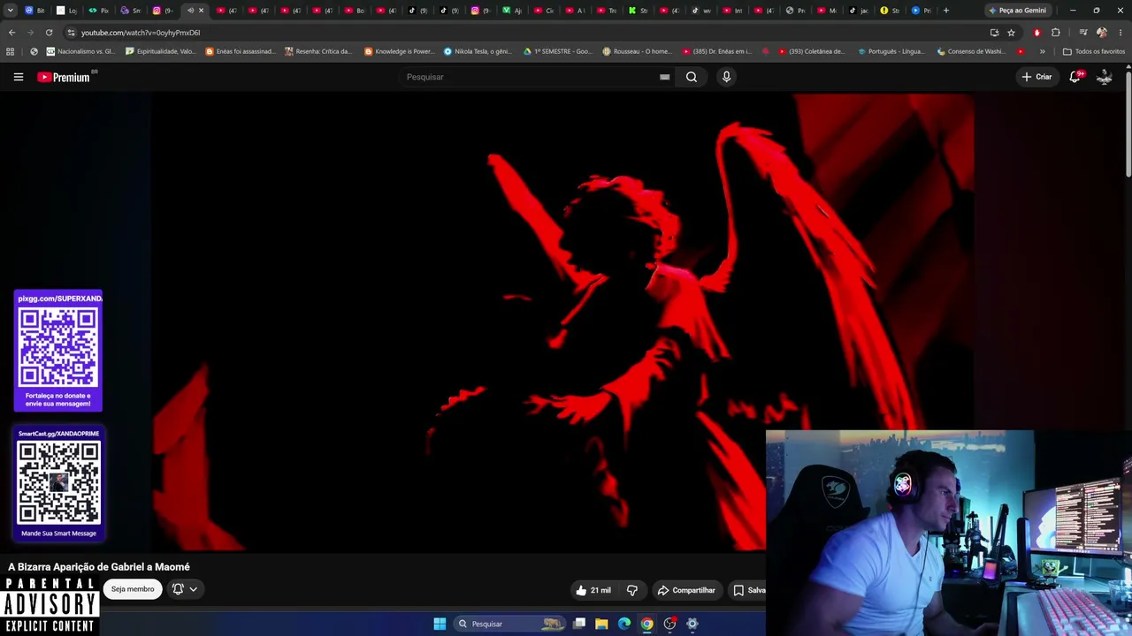Bookmark this page with the star icon
Viewport: 1132px width, 636px height.
1011,33
